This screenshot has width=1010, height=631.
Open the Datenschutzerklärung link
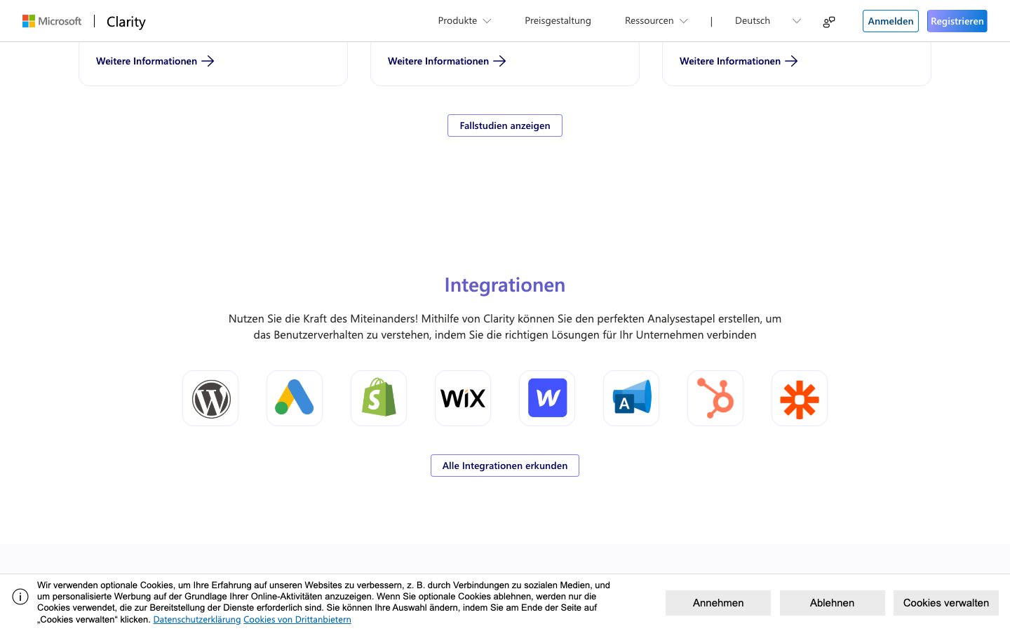click(x=197, y=619)
